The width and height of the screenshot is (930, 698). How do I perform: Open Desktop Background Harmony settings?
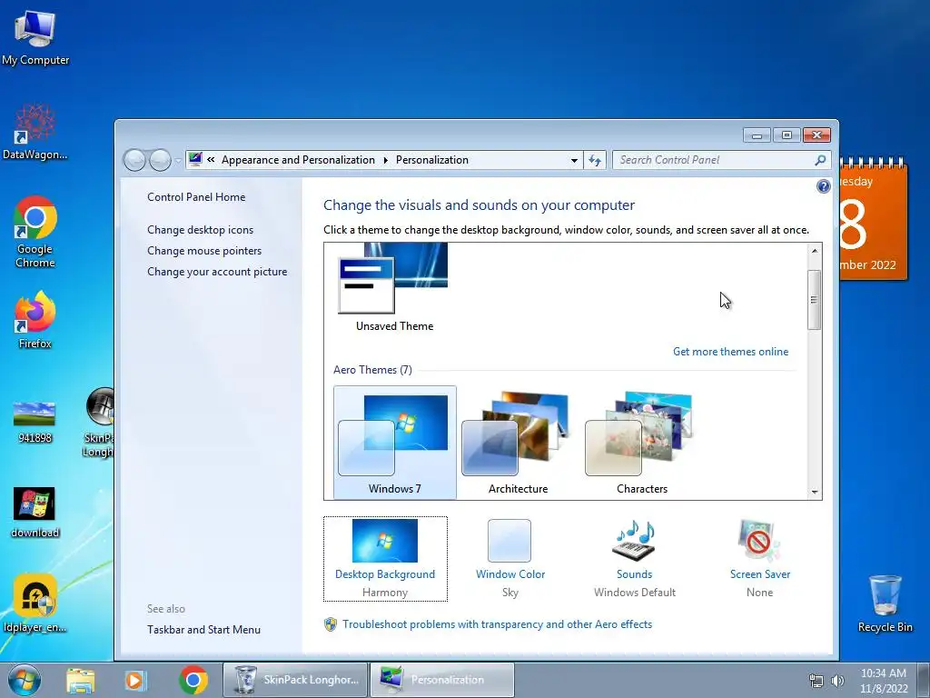385,559
